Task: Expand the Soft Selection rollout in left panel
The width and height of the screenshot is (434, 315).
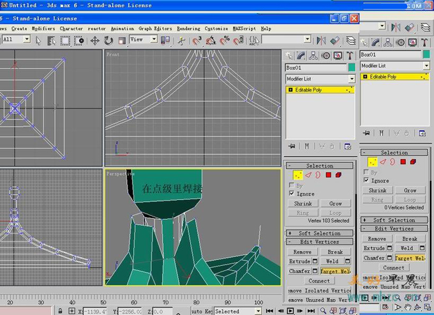Action: (x=319, y=233)
